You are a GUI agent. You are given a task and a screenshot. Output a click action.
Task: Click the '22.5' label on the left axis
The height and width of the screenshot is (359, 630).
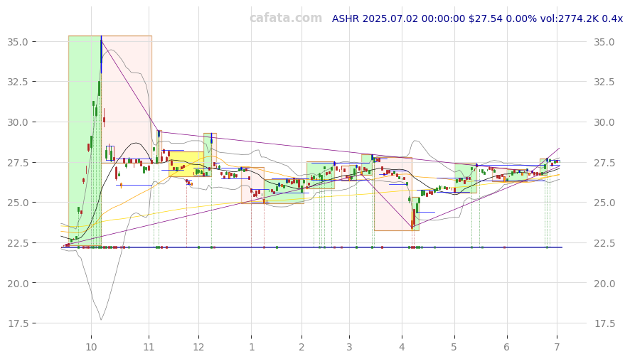click(x=17, y=243)
